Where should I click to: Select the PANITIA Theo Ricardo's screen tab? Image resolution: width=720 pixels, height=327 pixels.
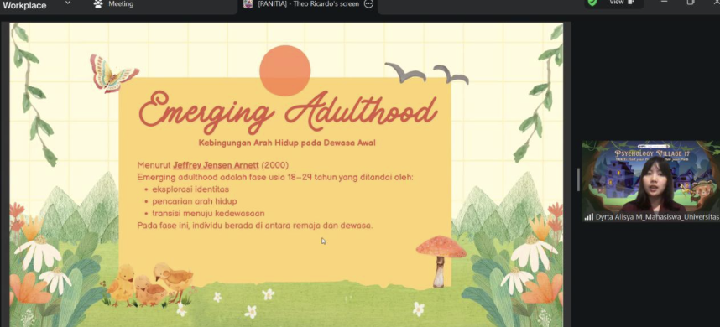pos(308,4)
